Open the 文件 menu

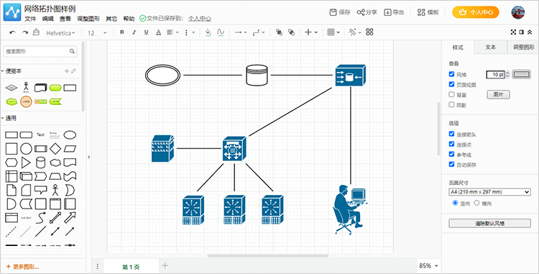[30, 19]
